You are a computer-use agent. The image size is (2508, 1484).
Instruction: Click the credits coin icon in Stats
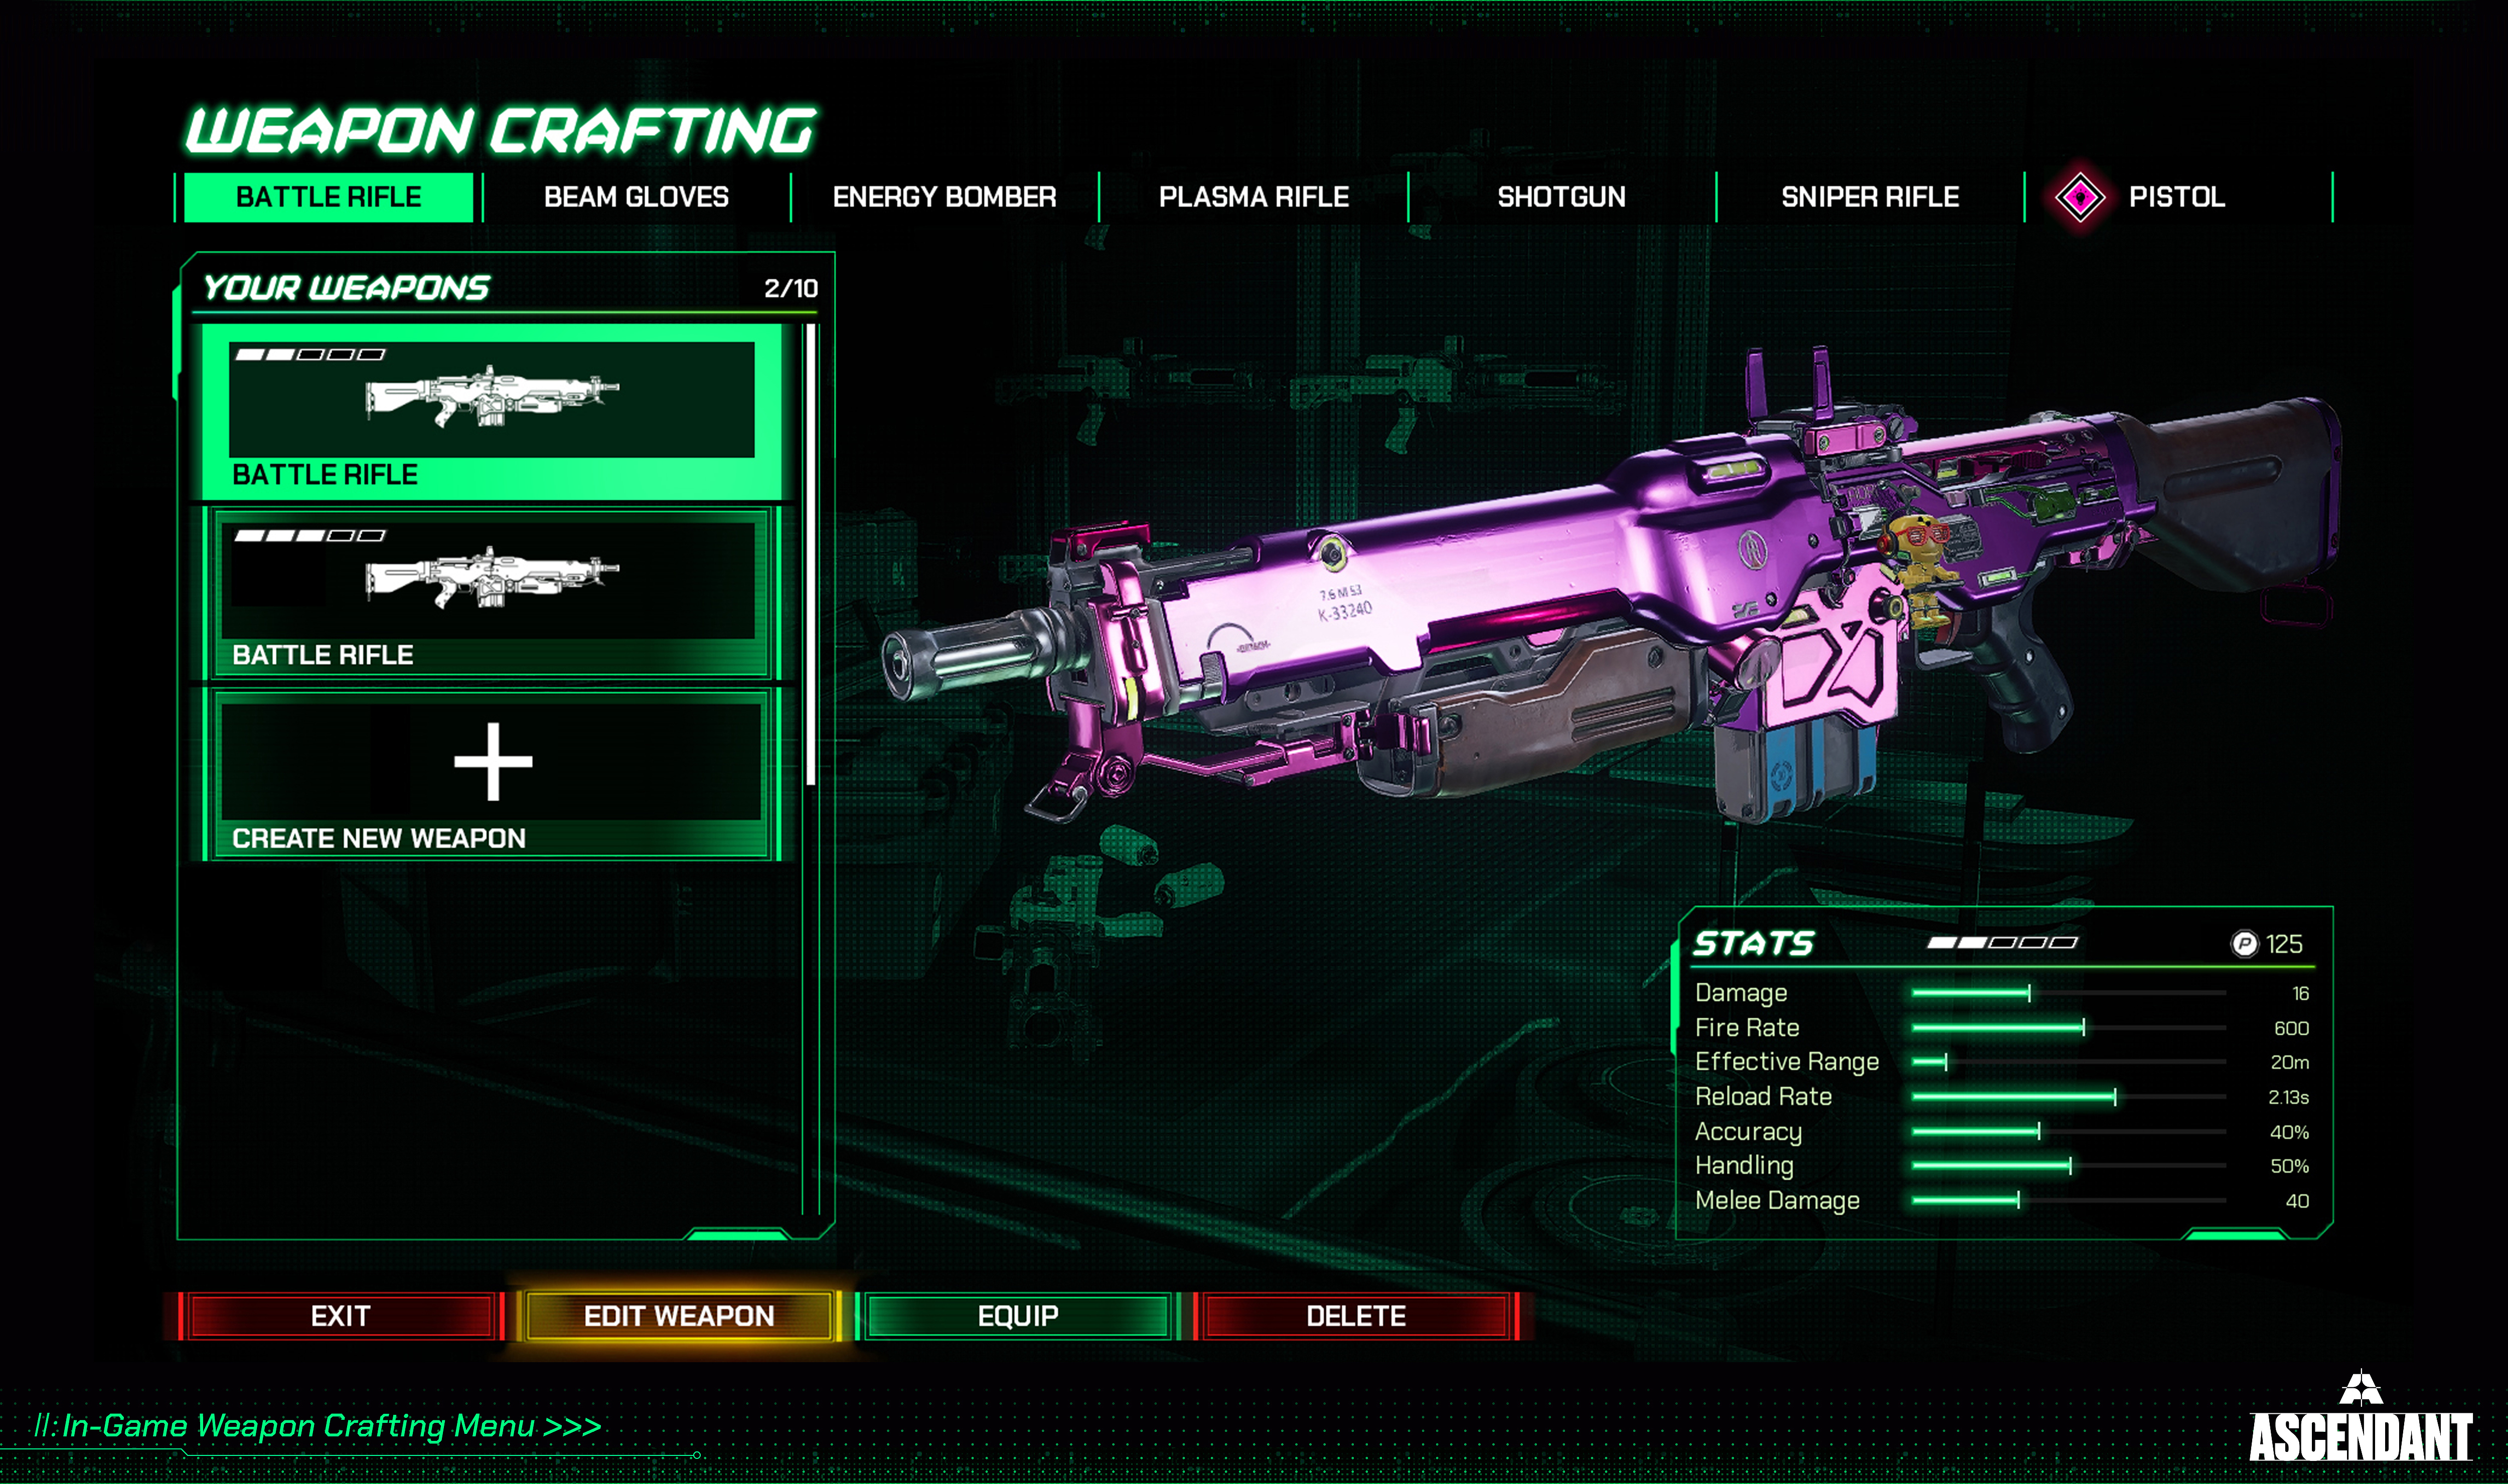pos(2244,944)
